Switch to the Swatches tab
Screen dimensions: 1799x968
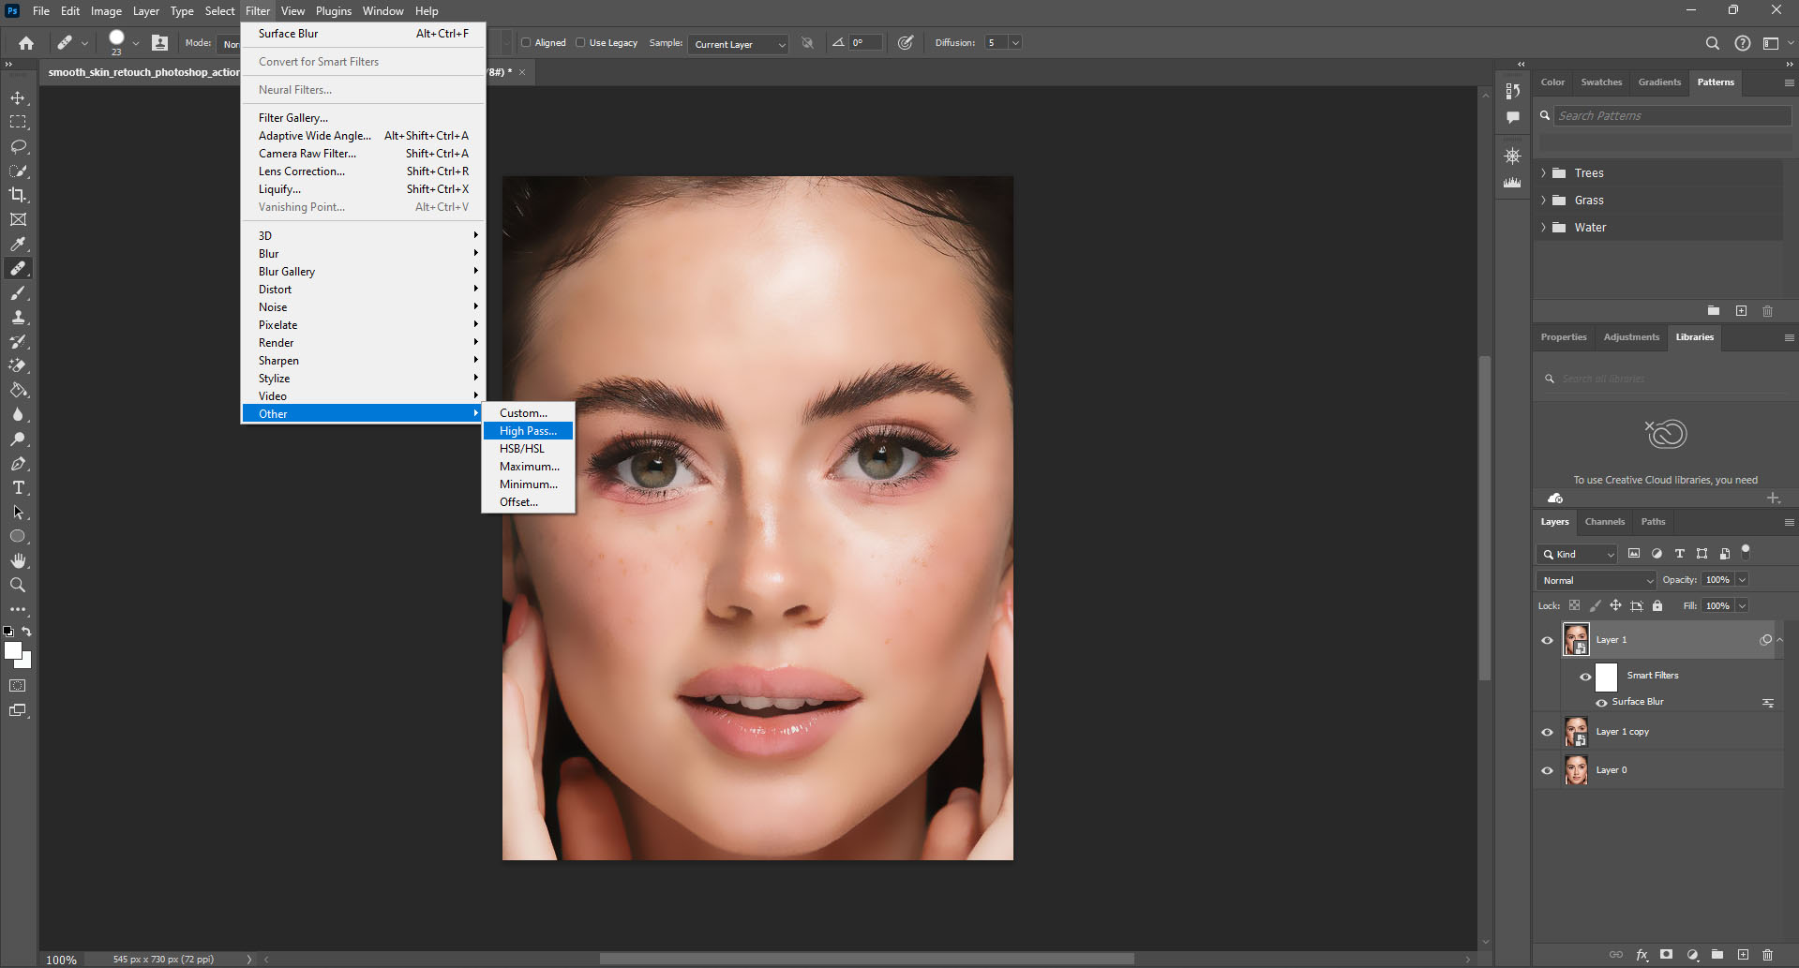pyautogui.click(x=1601, y=82)
